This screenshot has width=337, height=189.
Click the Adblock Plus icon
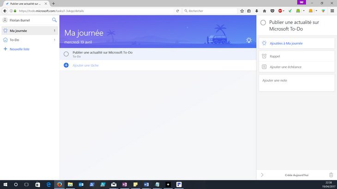click(x=280, y=11)
